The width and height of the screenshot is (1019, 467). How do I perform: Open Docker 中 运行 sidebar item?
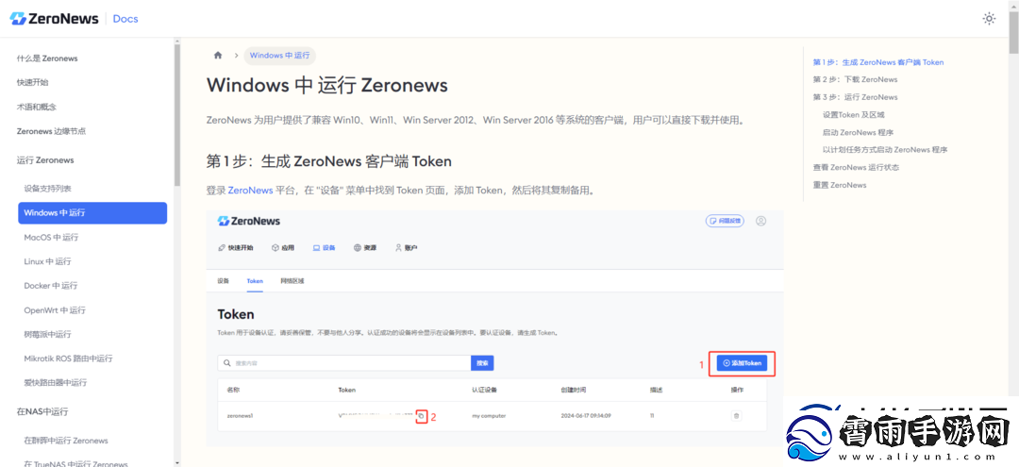(x=51, y=286)
